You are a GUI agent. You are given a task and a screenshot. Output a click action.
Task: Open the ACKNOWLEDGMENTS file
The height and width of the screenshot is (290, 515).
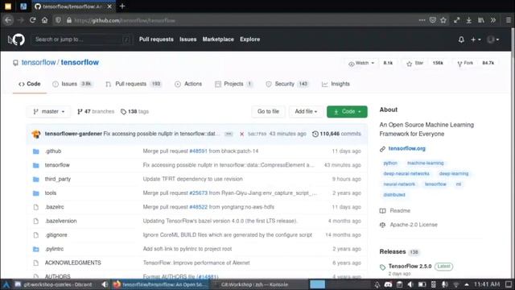point(73,263)
